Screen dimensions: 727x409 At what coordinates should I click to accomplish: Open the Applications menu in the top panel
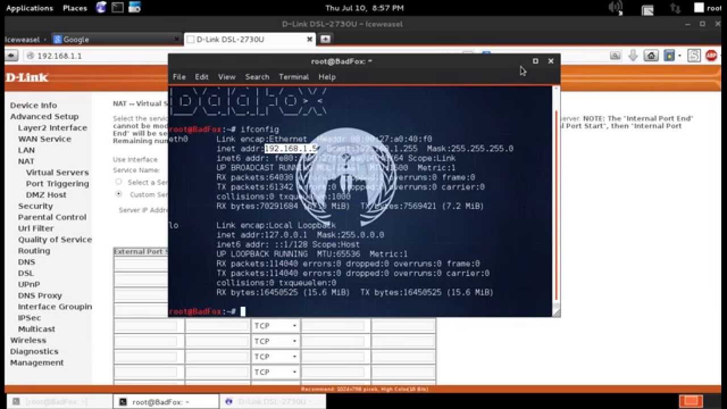30,8
